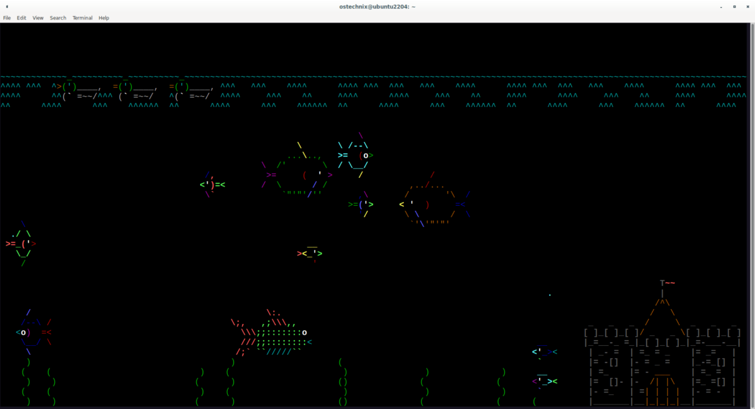Click the window menu icon in the title bar's left corner

tap(6, 6)
